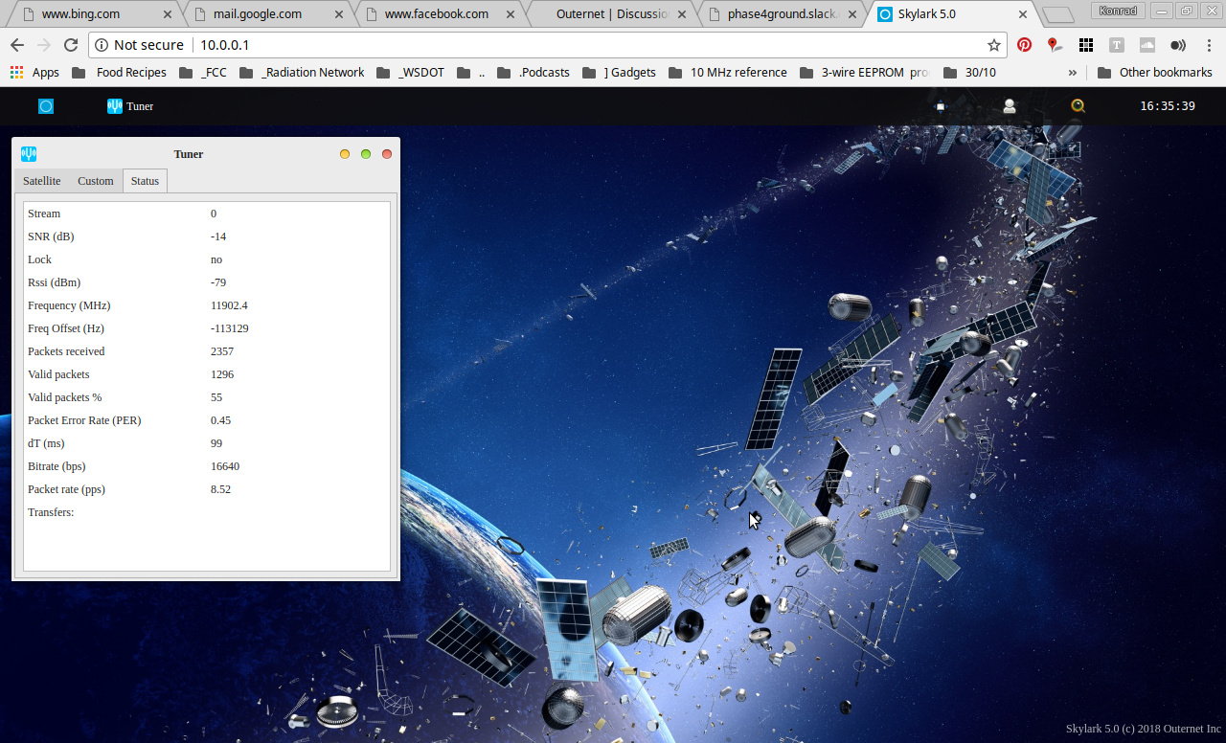Open the ] Gadgets bookmark folder

(619, 73)
